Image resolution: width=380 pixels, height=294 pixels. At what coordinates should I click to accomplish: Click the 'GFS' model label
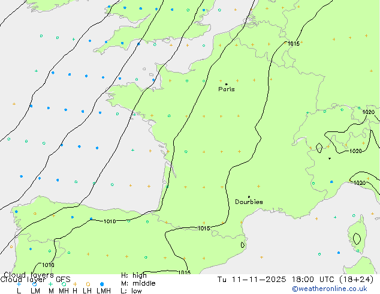63,280
